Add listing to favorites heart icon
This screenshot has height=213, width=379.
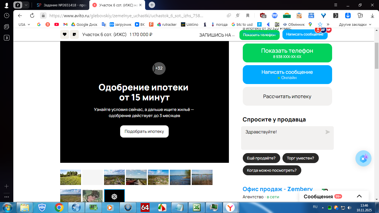(65, 34)
